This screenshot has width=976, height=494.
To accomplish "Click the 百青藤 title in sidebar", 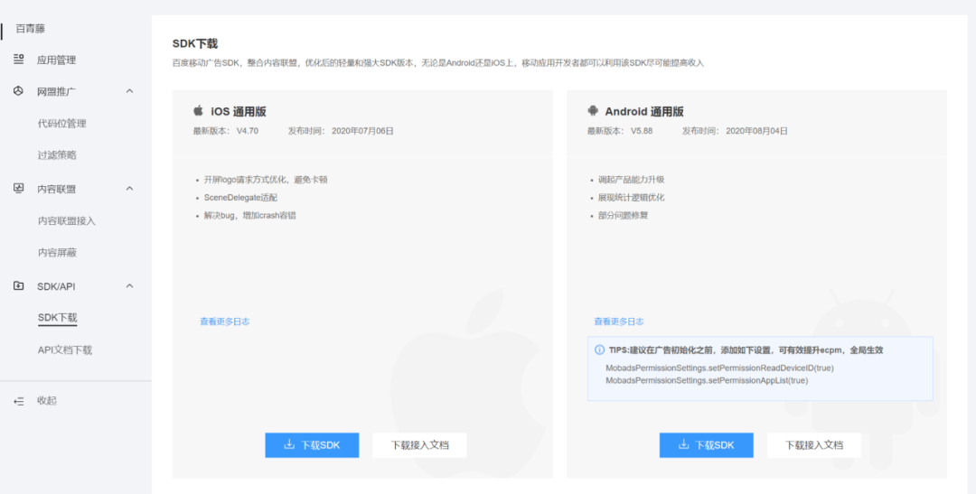I will (x=31, y=29).
